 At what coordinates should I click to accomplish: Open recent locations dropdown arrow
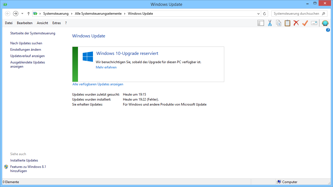(x=22, y=14)
